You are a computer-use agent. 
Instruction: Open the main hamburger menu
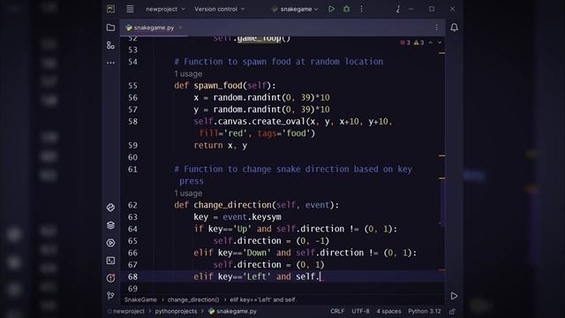[x=130, y=9]
